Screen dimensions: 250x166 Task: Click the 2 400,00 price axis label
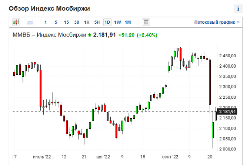227,66
